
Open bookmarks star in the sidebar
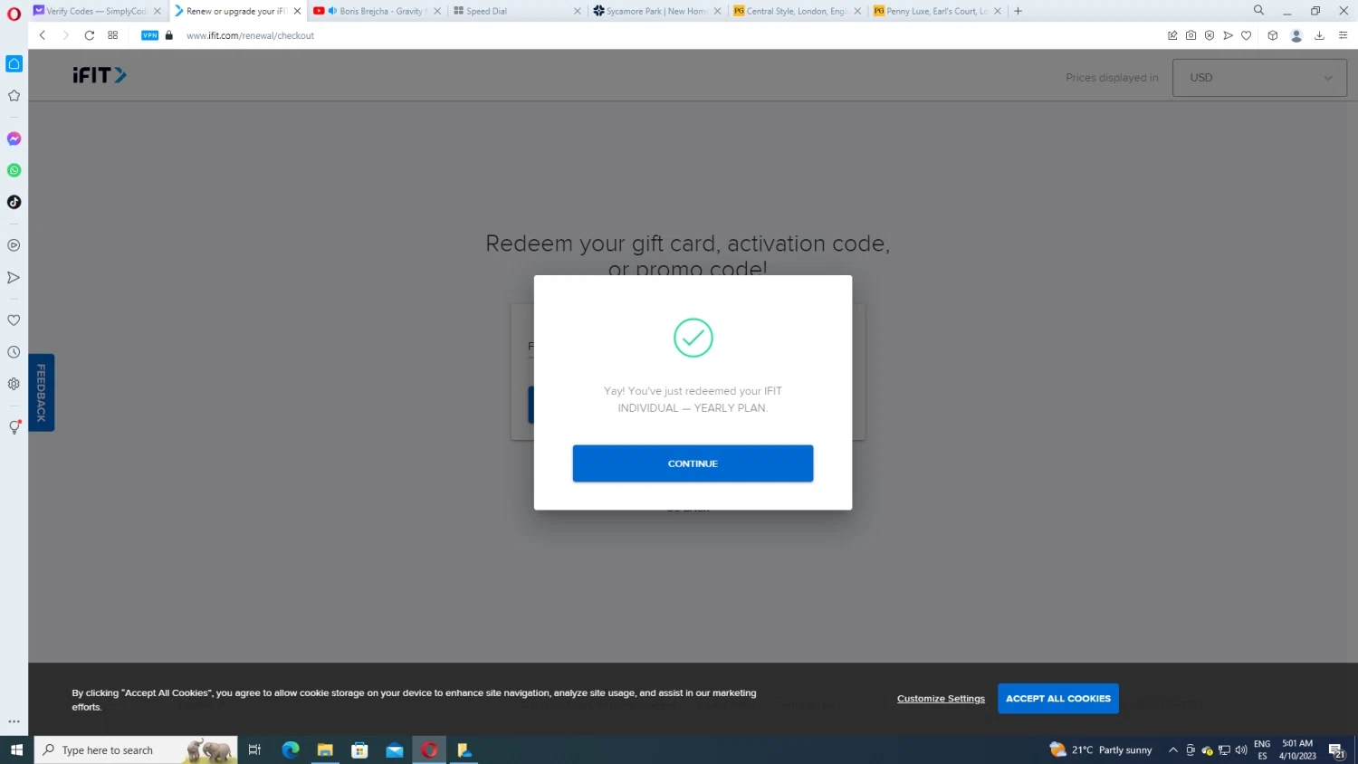pos(14,96)
